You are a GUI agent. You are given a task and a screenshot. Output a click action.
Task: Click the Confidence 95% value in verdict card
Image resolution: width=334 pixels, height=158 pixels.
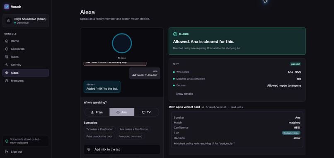tap(298, 128)
